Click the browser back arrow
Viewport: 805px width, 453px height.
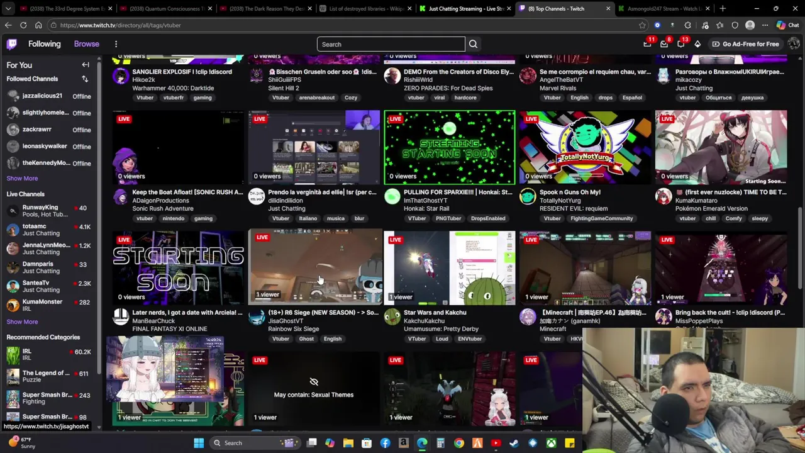pos(8,25)
